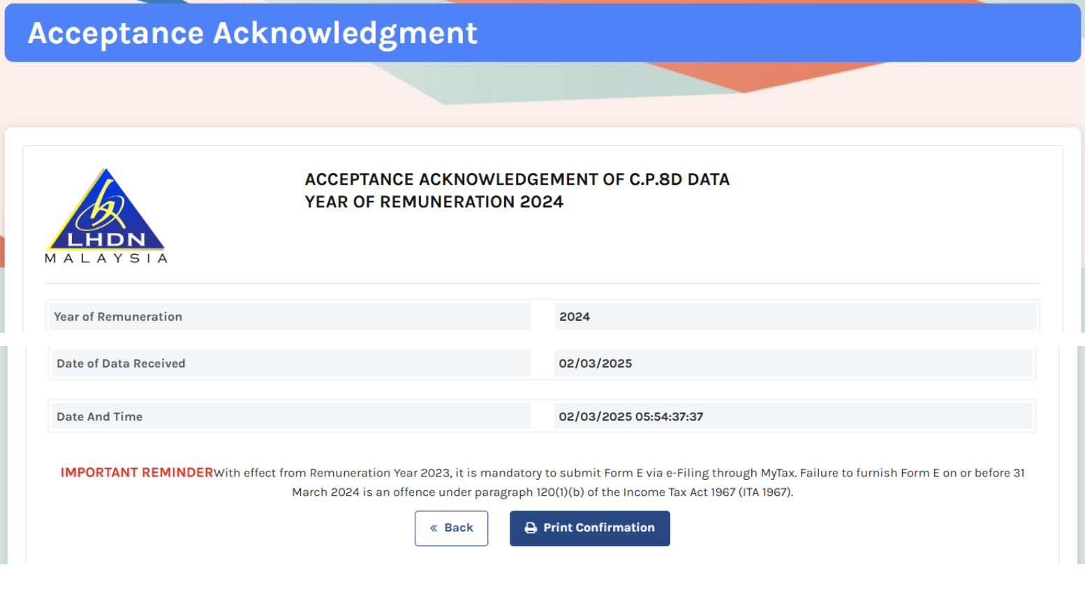
Task: Click the 2024 remuneration year value field
Action: (795, 317)
